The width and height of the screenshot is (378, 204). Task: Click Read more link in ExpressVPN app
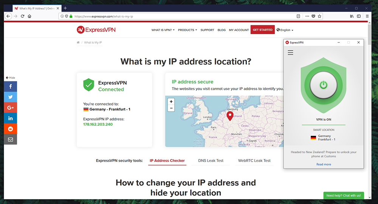324,164
